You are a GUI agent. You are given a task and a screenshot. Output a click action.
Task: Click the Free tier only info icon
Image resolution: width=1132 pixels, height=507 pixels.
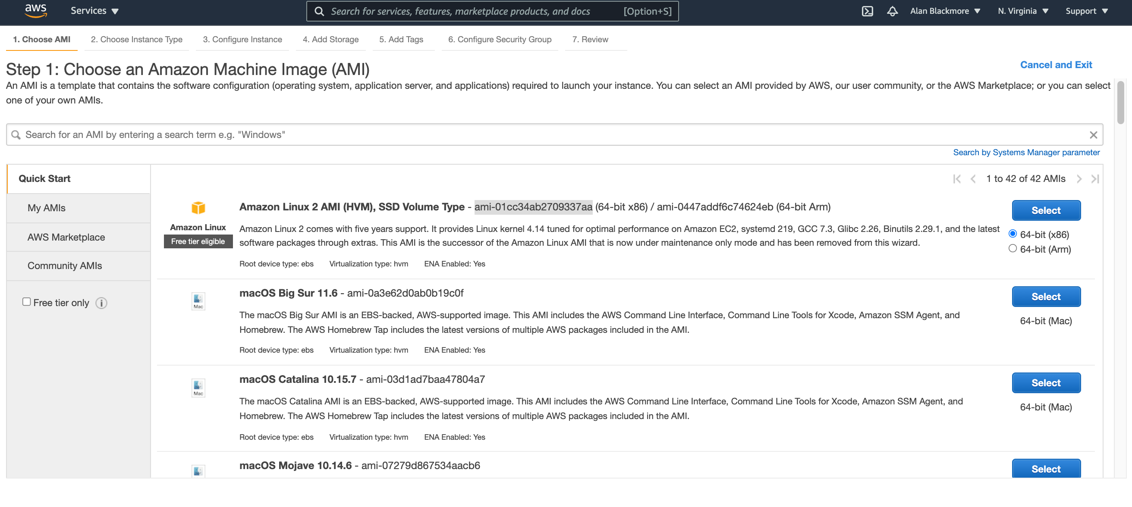[x=101, y=303]
